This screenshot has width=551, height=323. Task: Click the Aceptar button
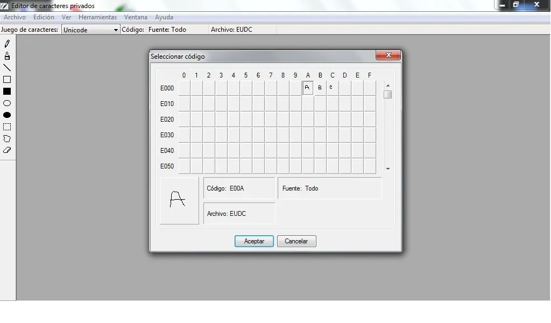[x=254, y=241]
